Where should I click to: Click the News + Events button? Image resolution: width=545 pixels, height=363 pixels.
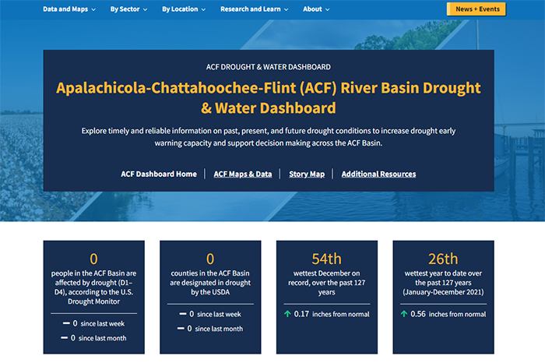point(476,9)
